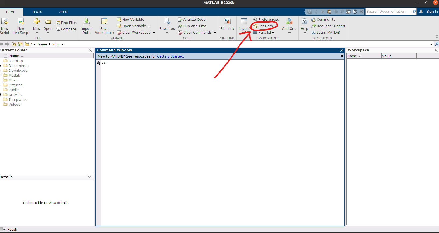The height and width of the screenshot is (233, 439).
Task: Switch to the APPS tab
Action: 63,12
